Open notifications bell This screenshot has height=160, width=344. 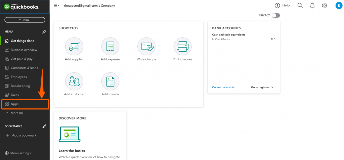312,6
